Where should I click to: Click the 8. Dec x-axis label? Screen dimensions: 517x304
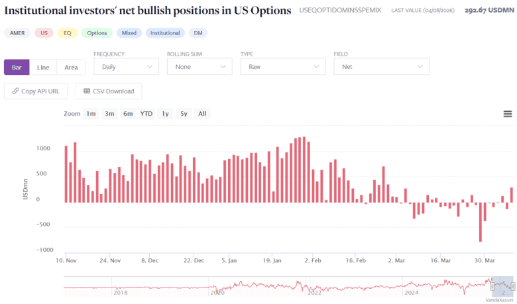click(150, 260)
